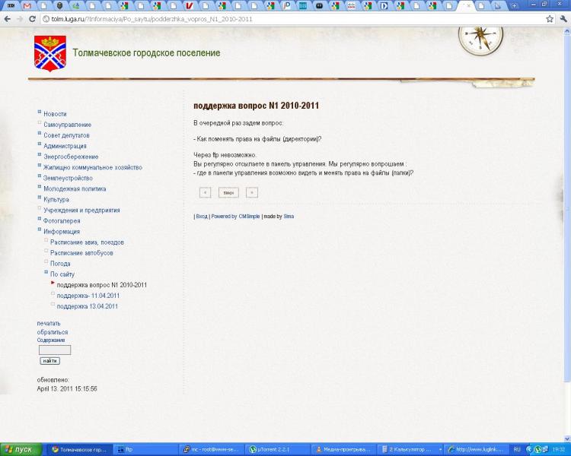This screenshot has height=456, width=571.
Task: Open the По сайту submenu item
Action: 62,274
